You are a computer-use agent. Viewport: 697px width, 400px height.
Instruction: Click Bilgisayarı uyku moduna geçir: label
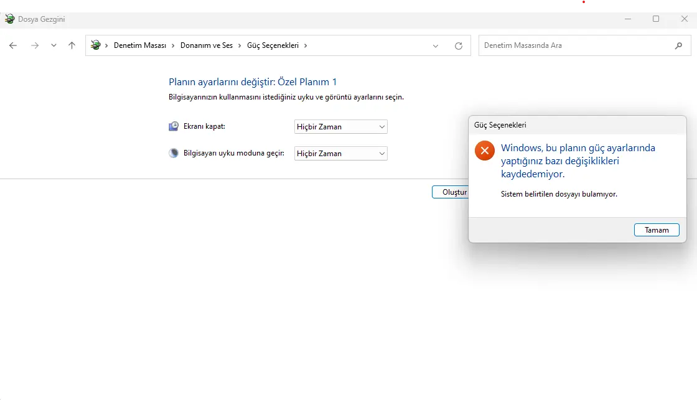coord(234,153)
